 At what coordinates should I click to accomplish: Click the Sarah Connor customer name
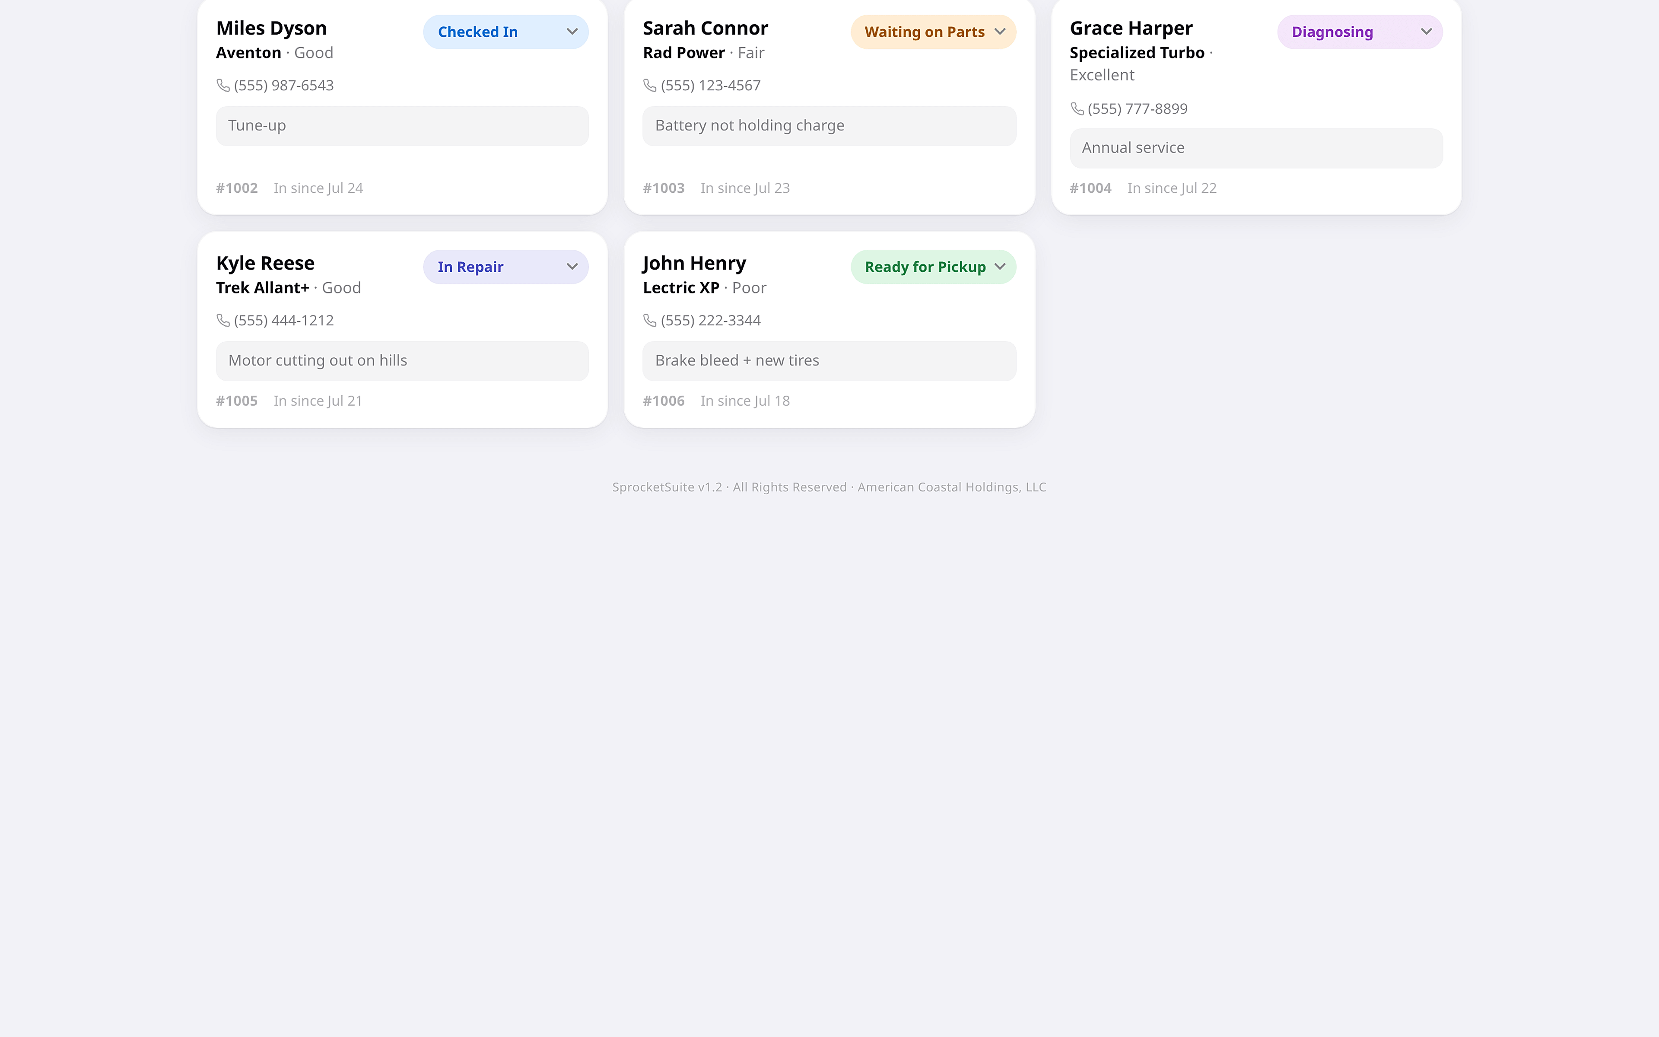click(x=706, y=28)
